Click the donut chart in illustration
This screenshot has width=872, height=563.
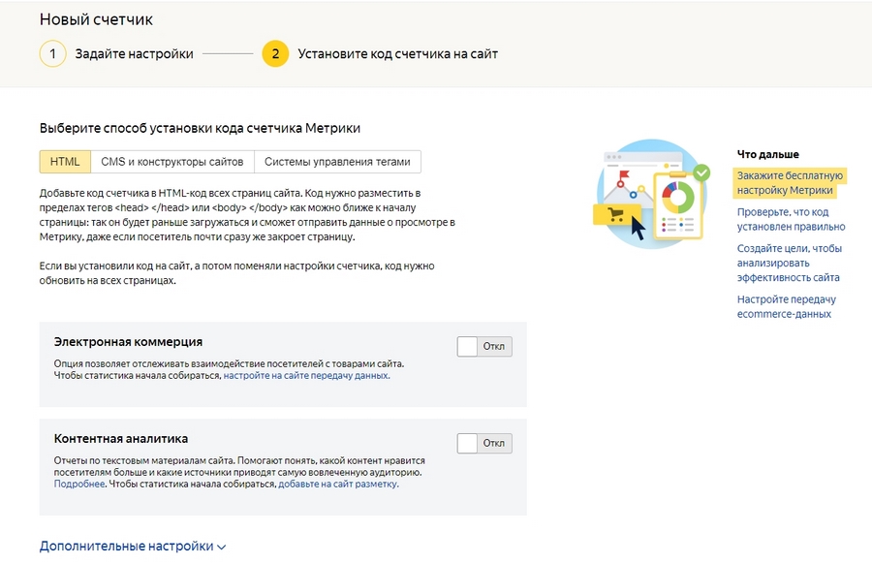(678, 198)
